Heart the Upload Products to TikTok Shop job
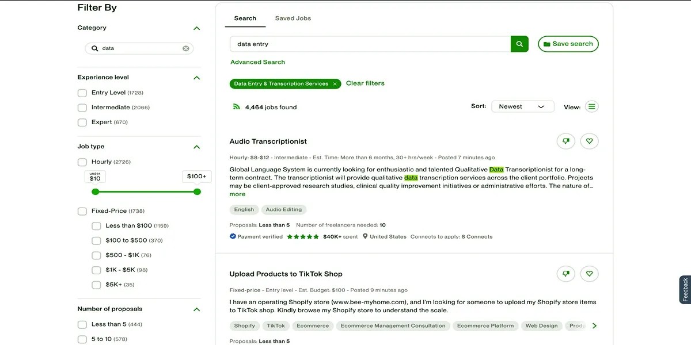 tap(589, 273)
